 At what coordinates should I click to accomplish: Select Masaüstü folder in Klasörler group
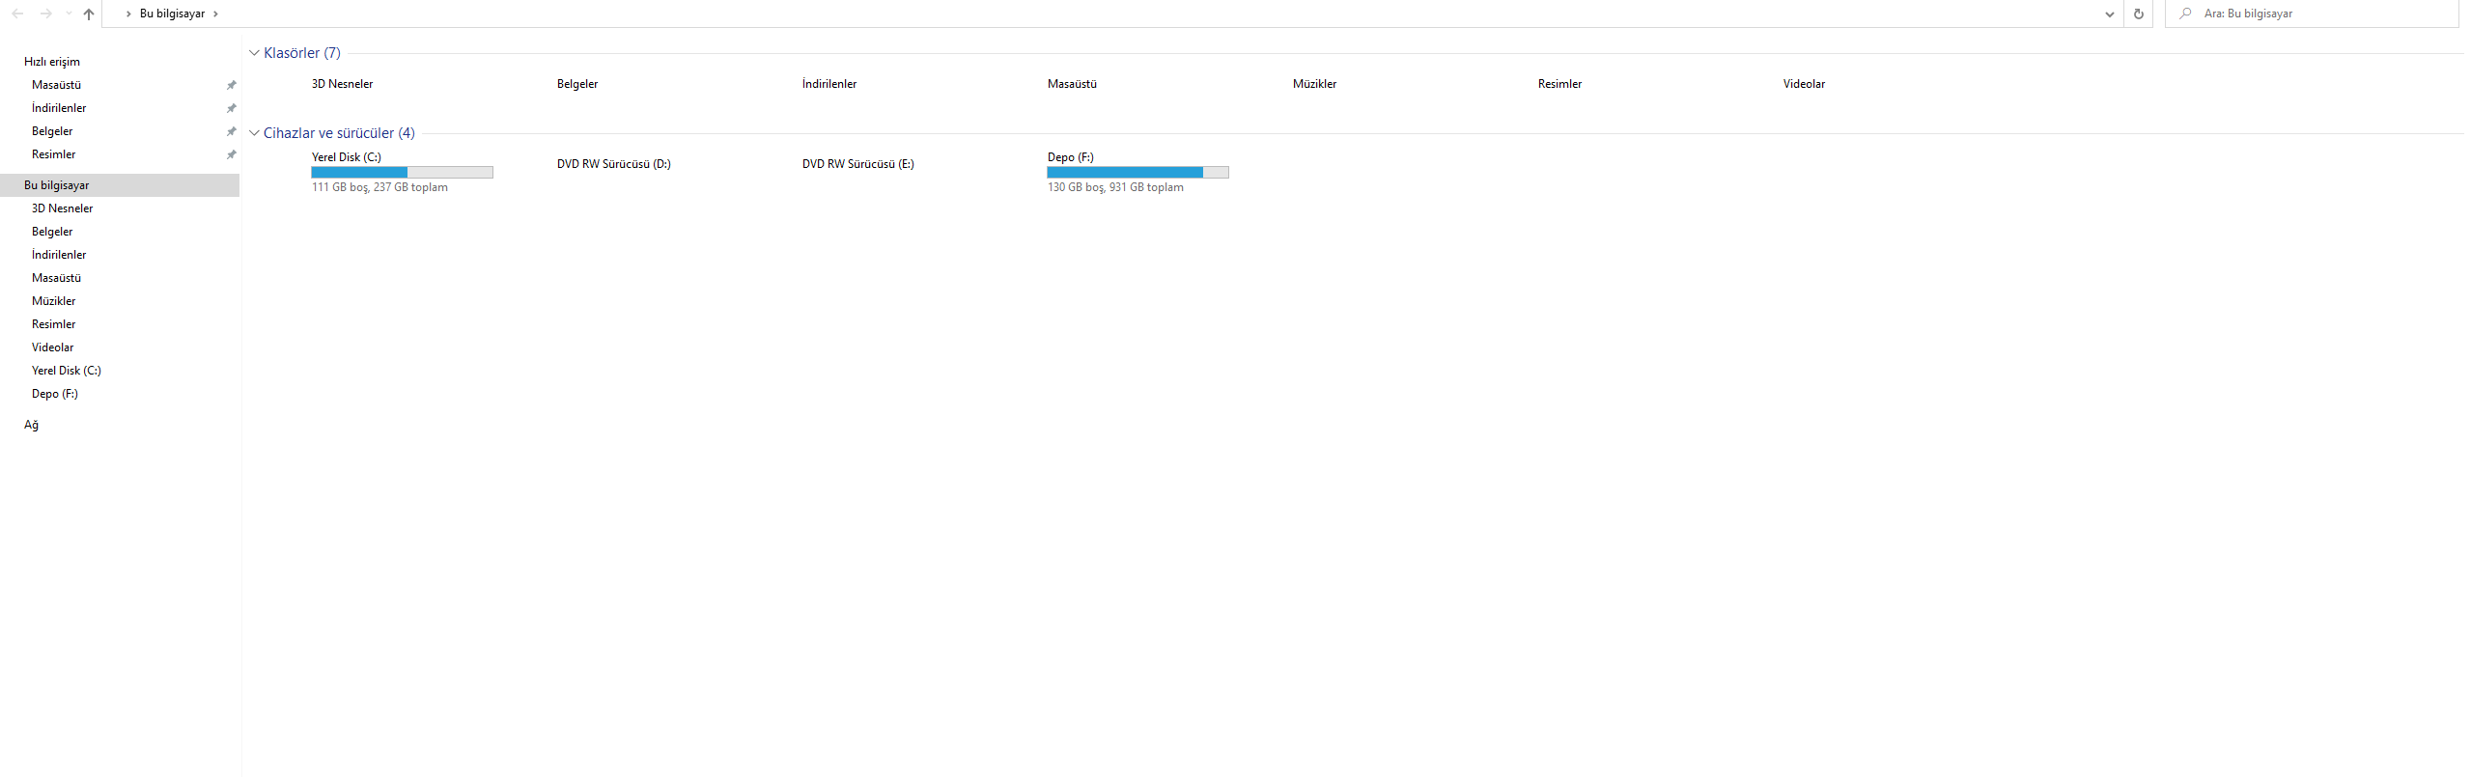click(x=1072, y=84)
